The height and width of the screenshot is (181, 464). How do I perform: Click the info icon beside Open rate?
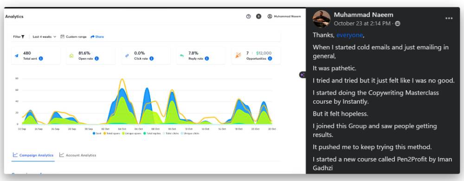pyautogui.click(x=97, y=58)
